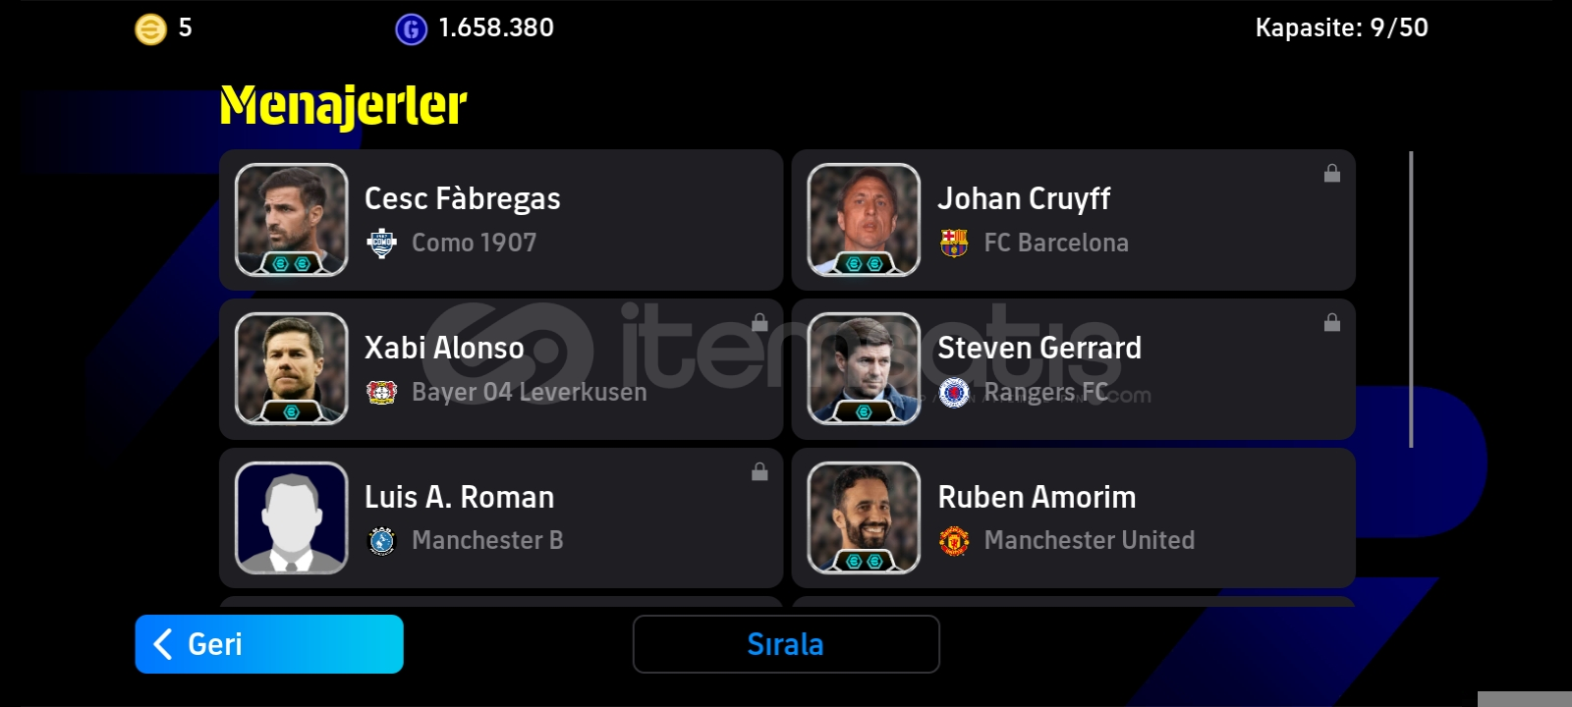This screenshot has width=1572, height=707.
Task: Click the Como 1907 club badge
Action: pos(381,243)
